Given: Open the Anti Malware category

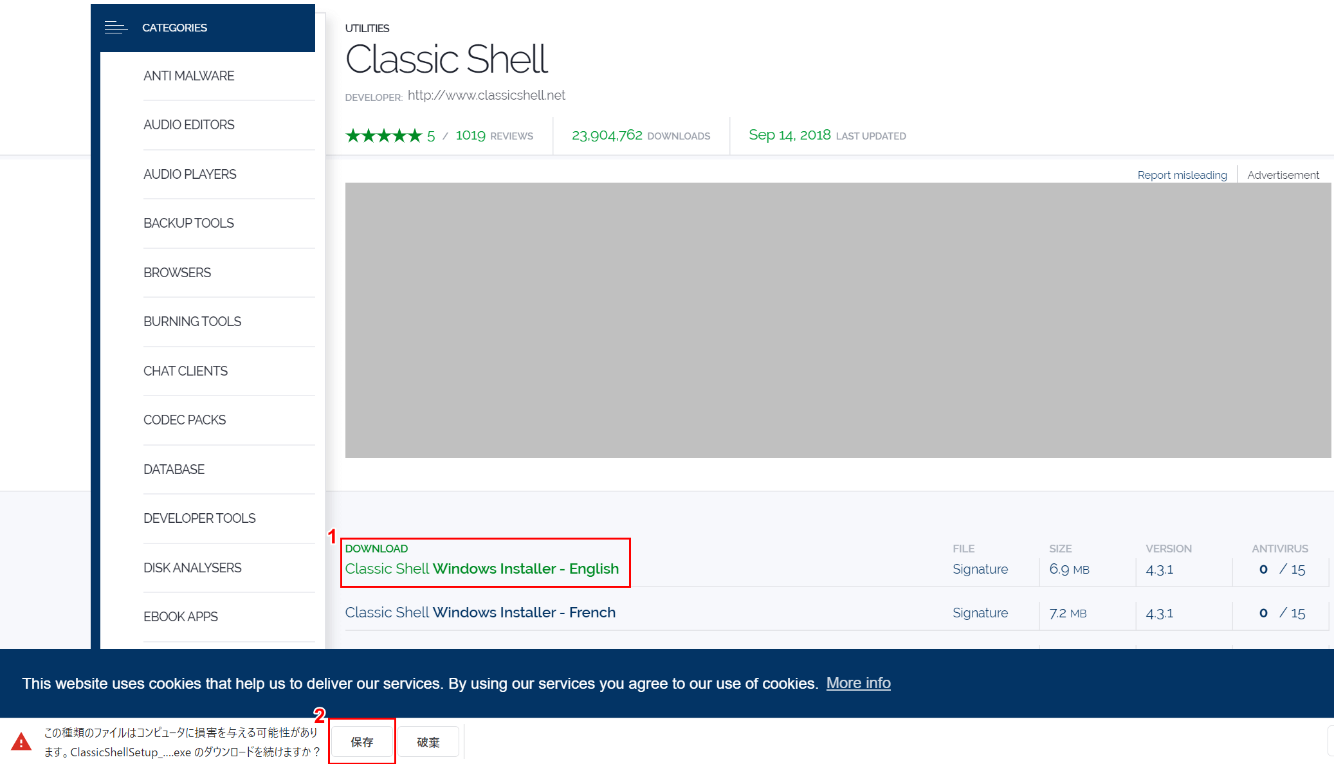Looking at the screenshot, I should (188, 76).
